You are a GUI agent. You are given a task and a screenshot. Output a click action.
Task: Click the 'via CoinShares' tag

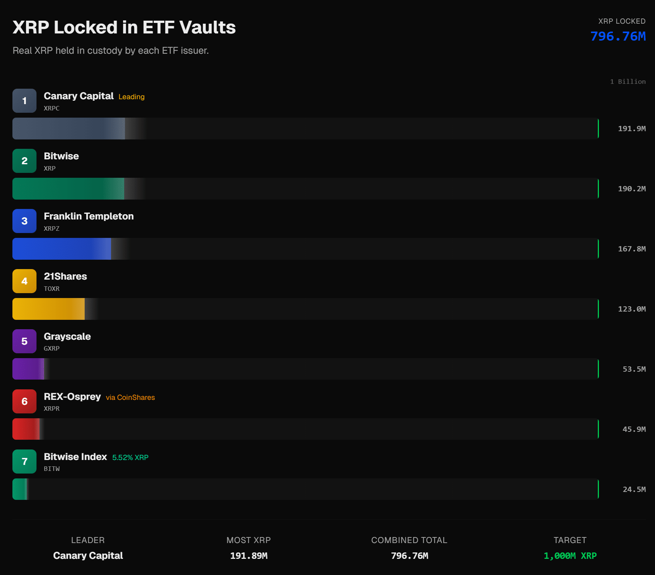pos(131,397)
